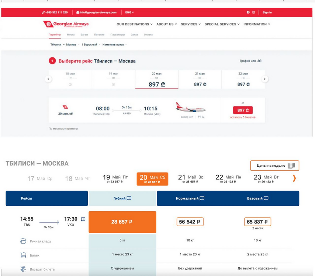Viewport: 315px width, 276px height.
Task: Select the Заказ step tab
Action: [134, 35]
